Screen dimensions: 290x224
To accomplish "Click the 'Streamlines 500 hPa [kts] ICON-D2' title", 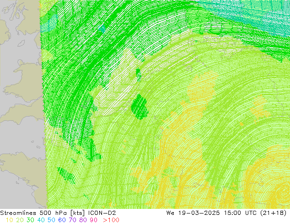I will click(x=58, y=213).
